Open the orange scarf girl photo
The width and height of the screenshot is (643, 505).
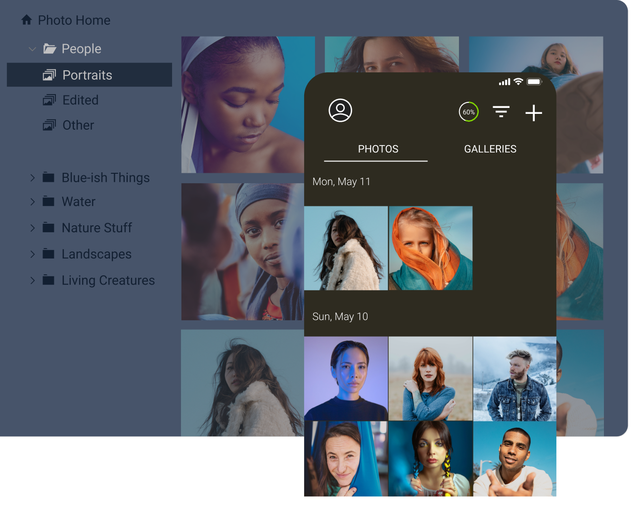[x=430, y=248]
